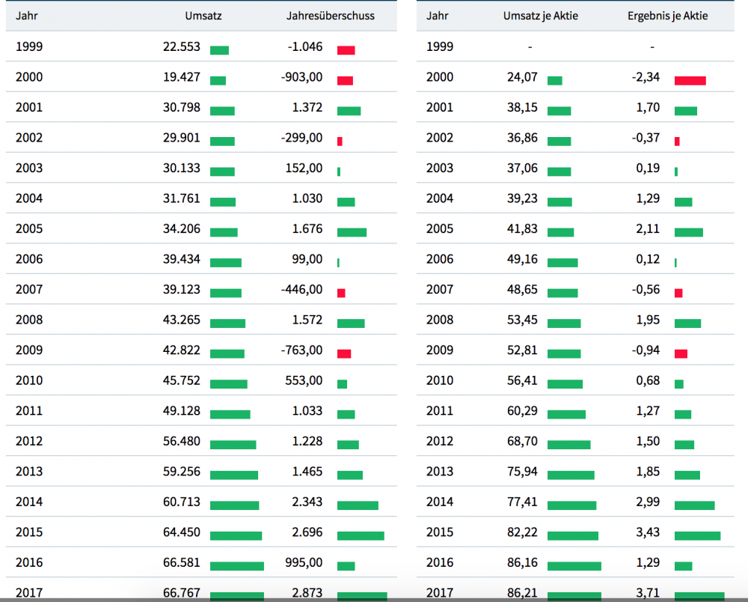The image size is (748, 602).
Task: Click the red bar beside -0,94
Action: 681,353
